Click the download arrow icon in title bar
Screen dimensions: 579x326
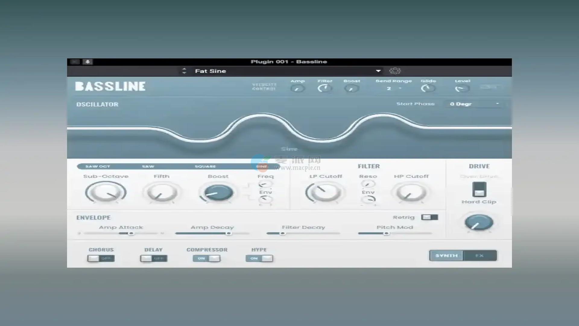click(x=87, y=62)
